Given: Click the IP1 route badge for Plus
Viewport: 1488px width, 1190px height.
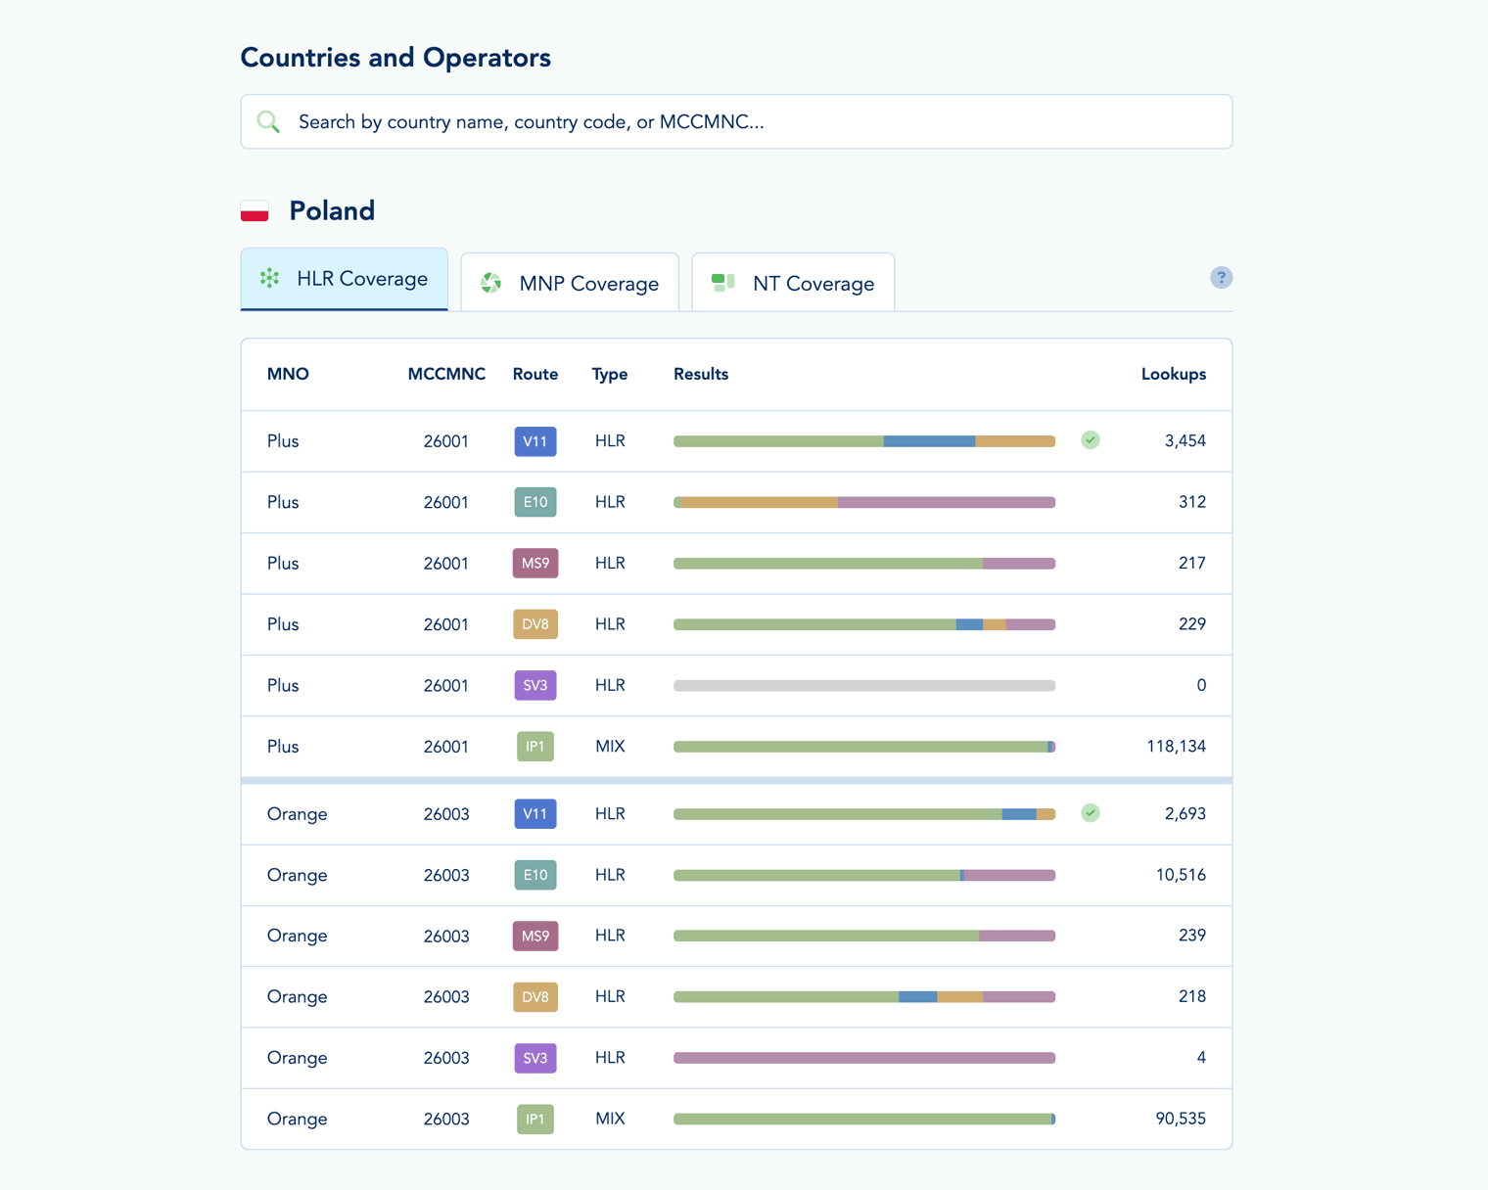Looking at the screenshot, I should tap(535, 747).
